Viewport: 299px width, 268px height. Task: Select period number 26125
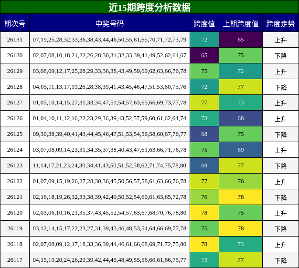tap(15, 134)
